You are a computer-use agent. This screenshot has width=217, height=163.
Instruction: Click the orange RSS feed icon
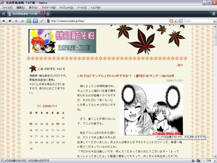click(171, 21)
